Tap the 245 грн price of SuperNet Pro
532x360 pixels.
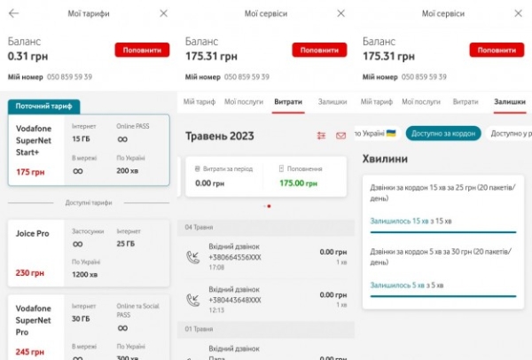tap(30, 352)
